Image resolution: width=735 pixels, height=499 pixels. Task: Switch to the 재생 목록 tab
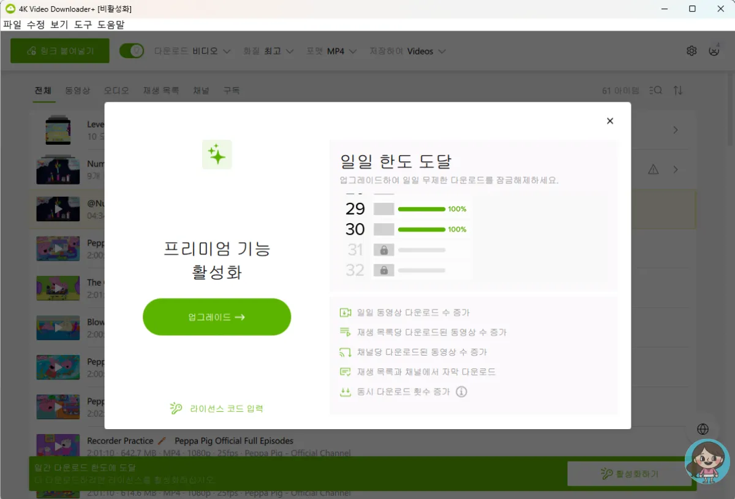161,90
